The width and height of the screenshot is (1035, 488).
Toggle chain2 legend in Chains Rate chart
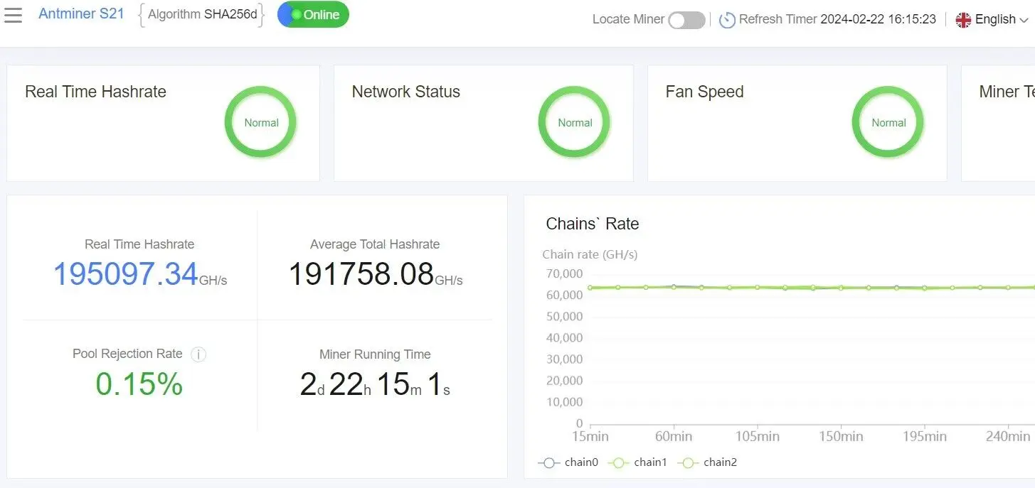coord(707,462)
